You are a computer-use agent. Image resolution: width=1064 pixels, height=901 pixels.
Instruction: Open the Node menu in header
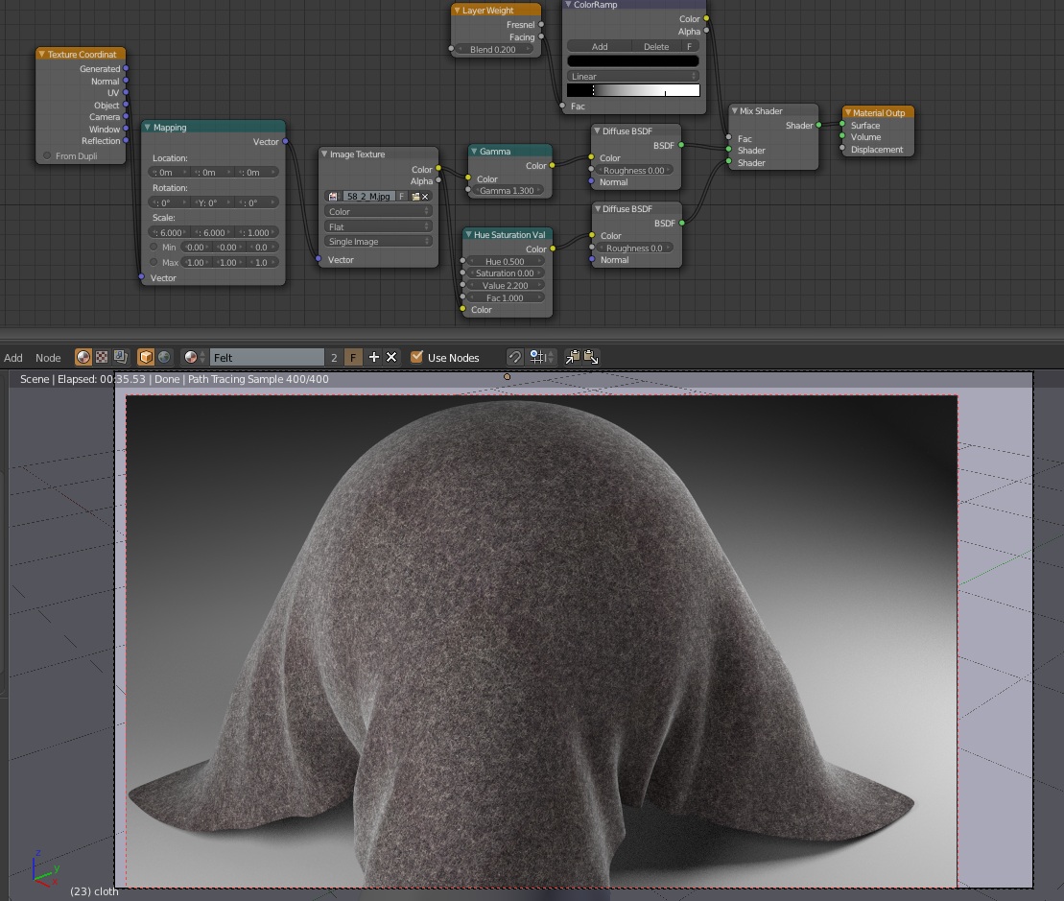(48, 358)
